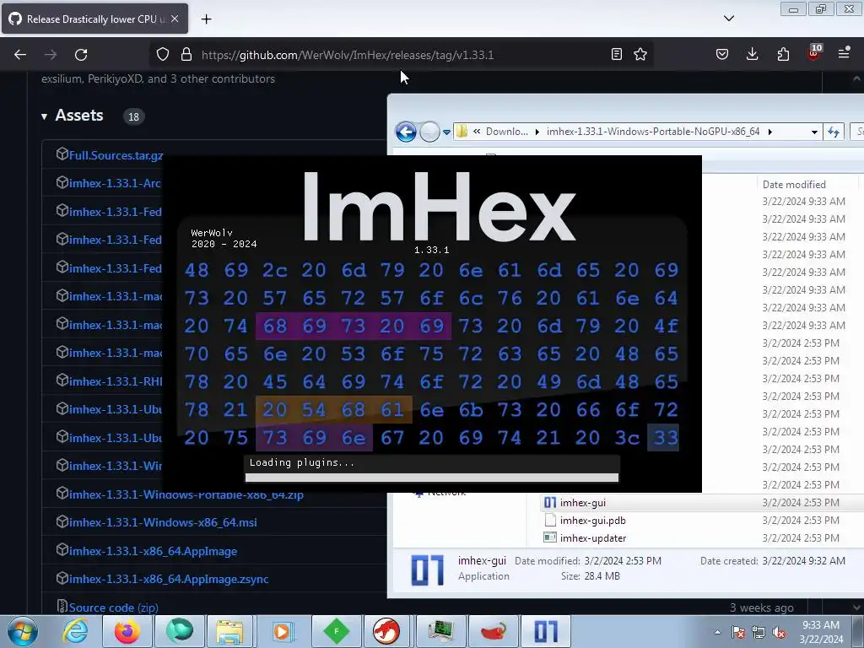This screenshot has width=864, height=648.
Task: Open the Firefox extensions puzzle icon
Action: click(783, 54)
